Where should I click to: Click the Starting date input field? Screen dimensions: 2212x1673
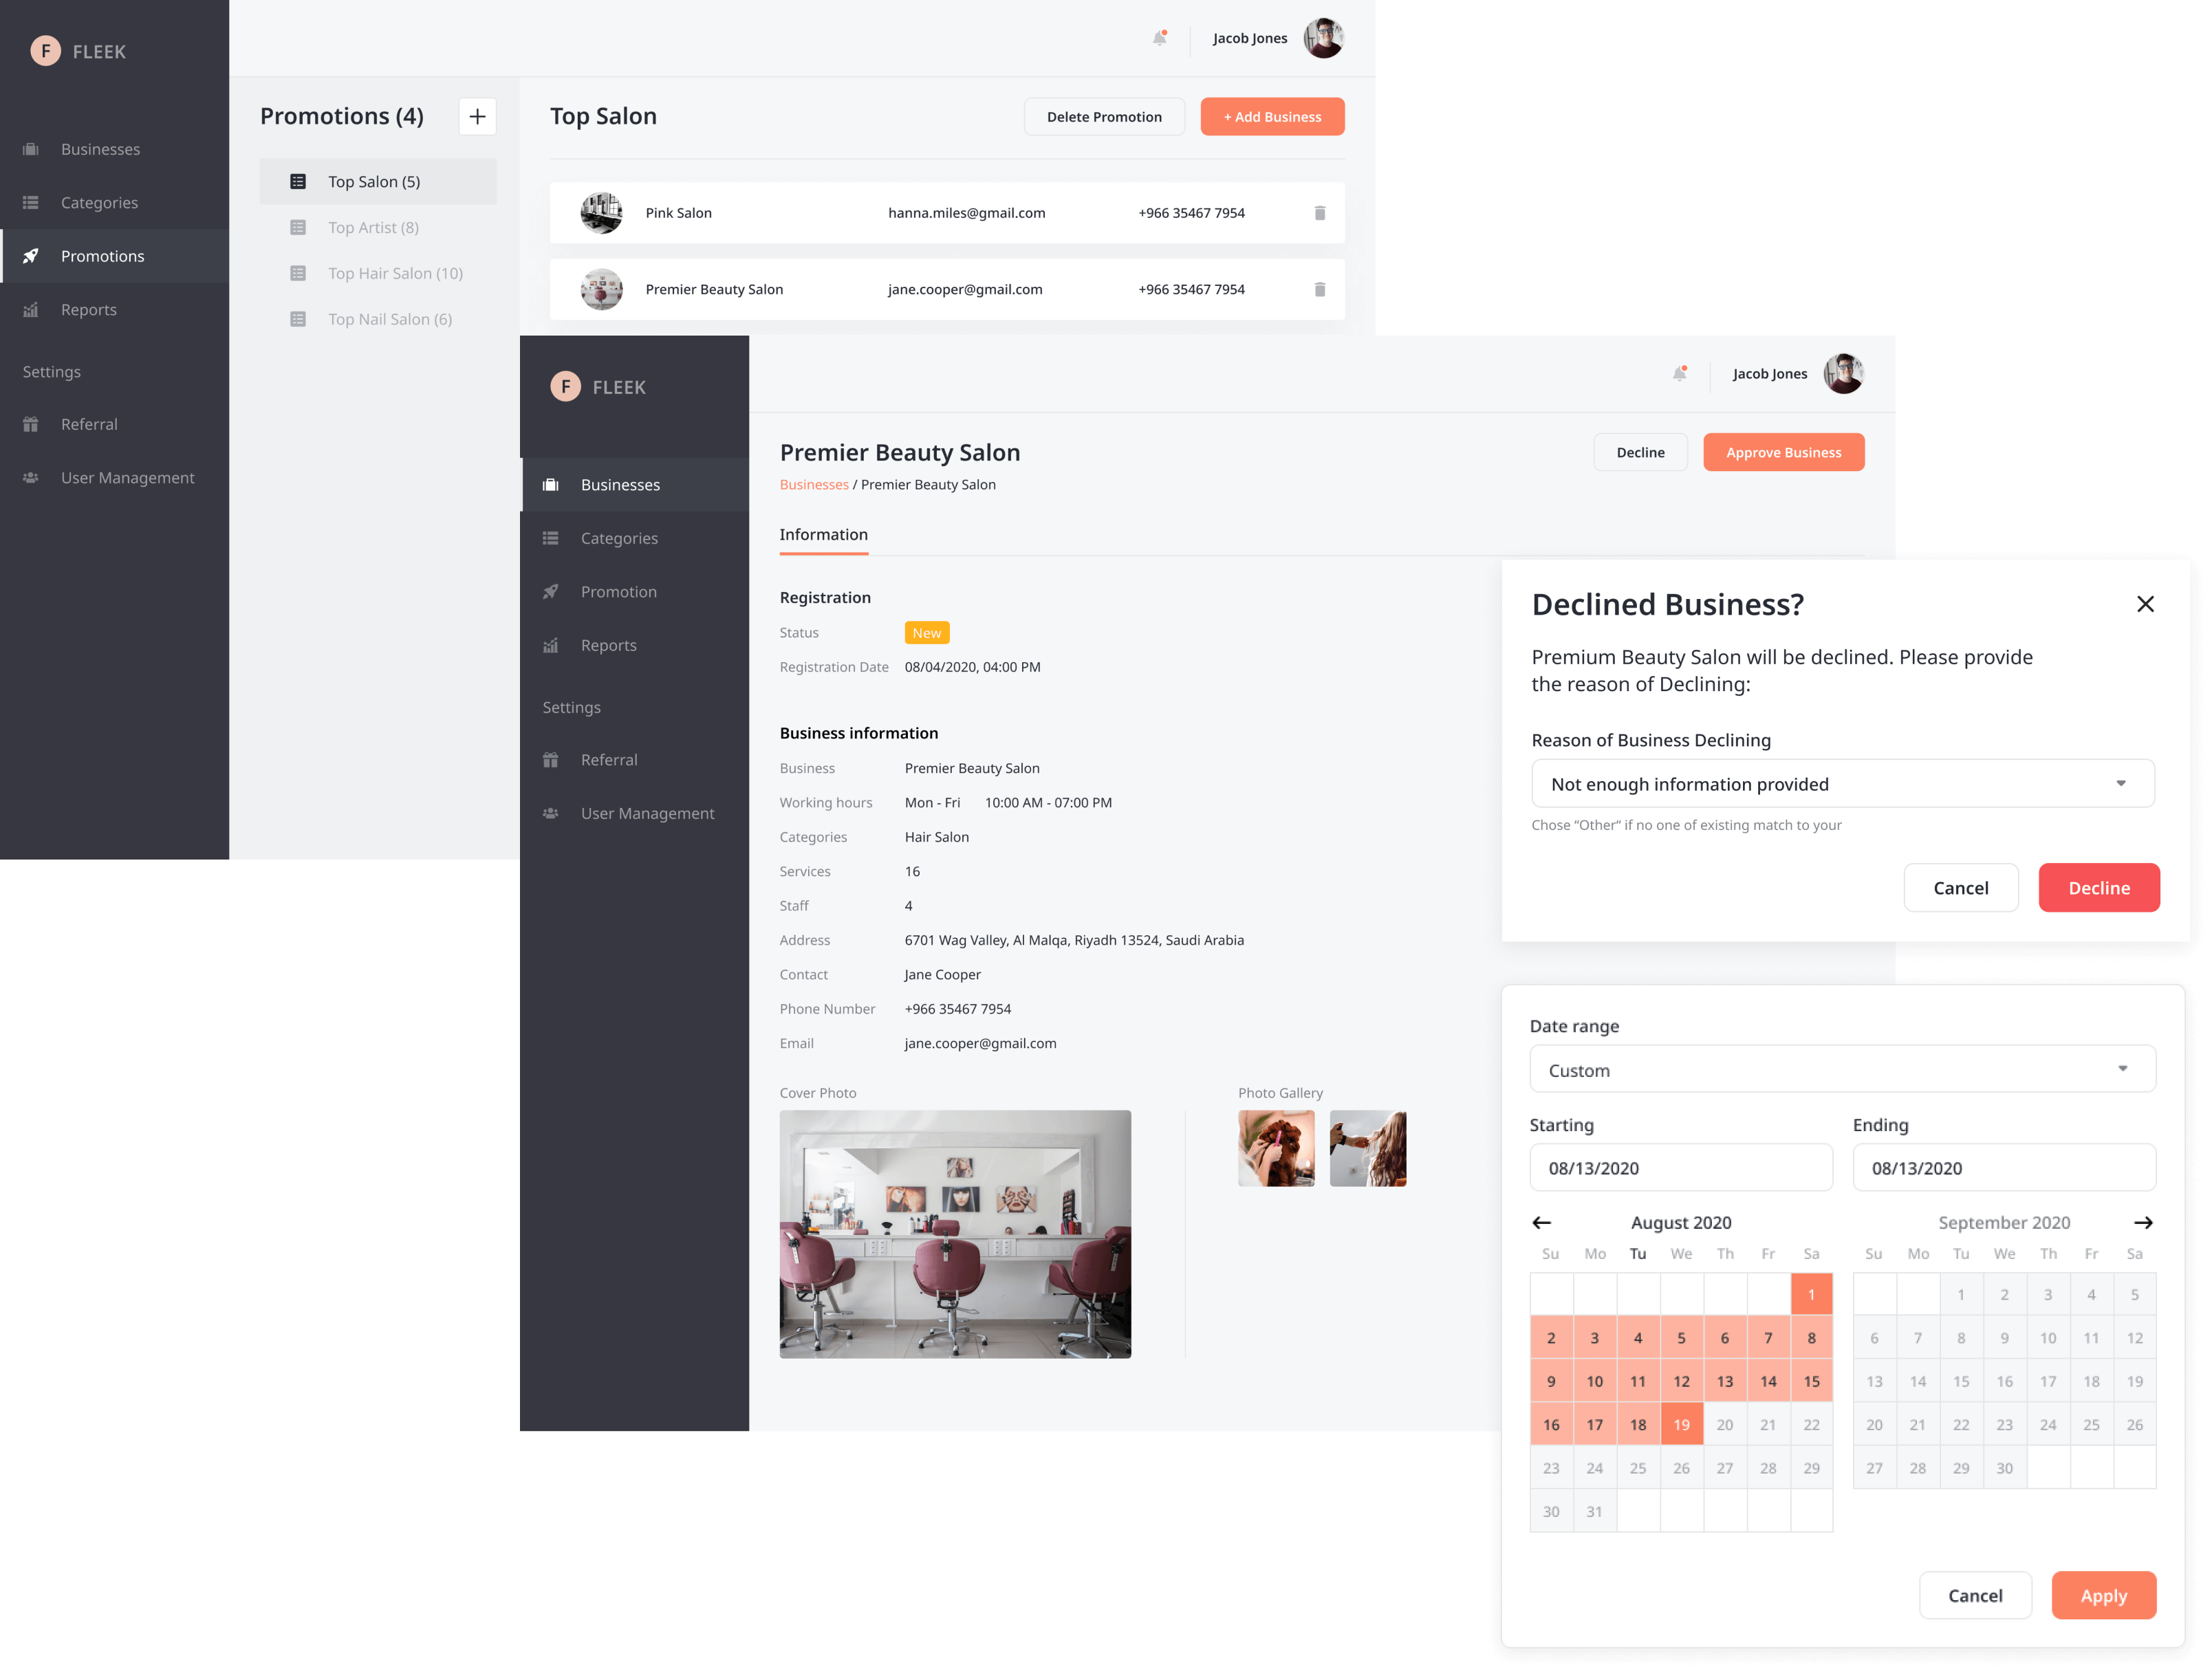pos(1678,1167)
